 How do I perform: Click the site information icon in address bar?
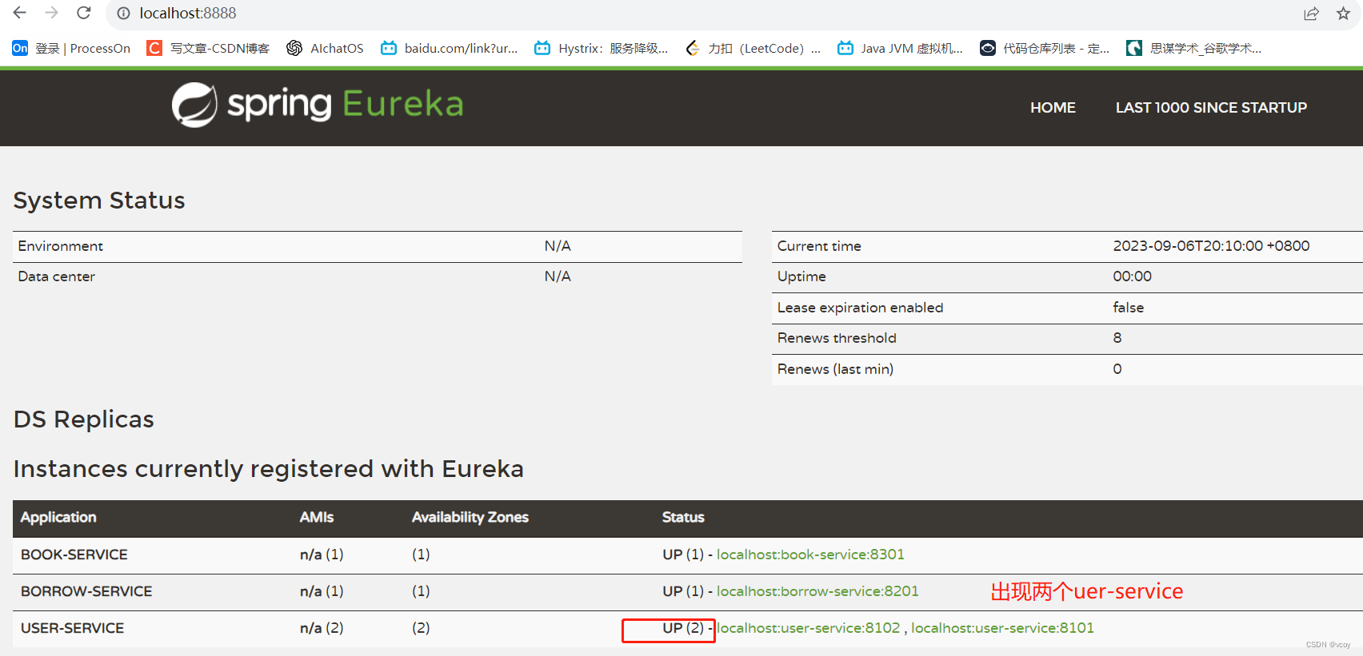[123, 14]
